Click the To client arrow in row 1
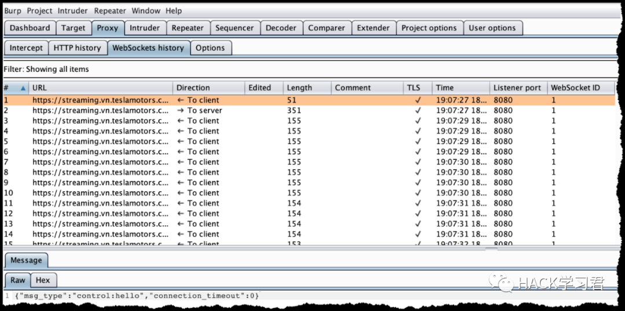The height and width of the screenshot is (311, 625). [180, 100]
